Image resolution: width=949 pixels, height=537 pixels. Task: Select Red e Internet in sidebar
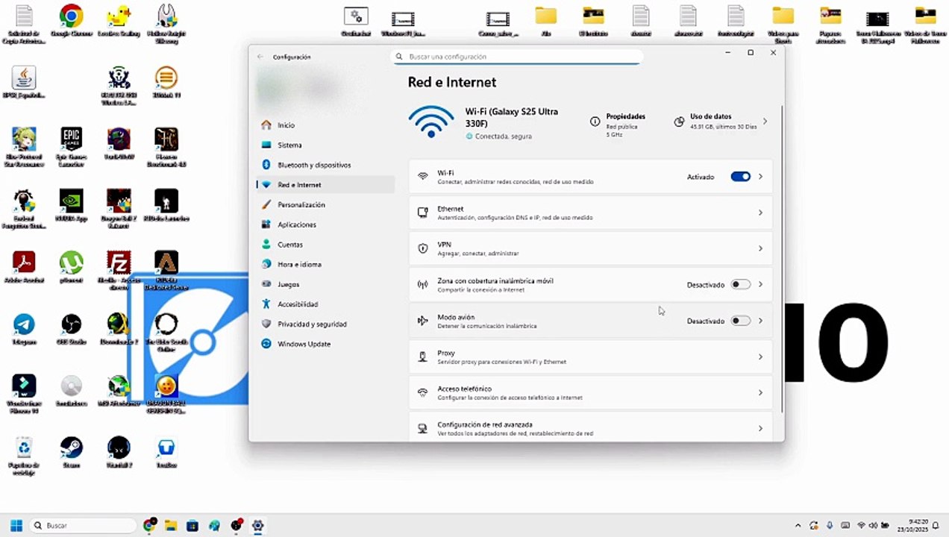click(x=325, y=185)
